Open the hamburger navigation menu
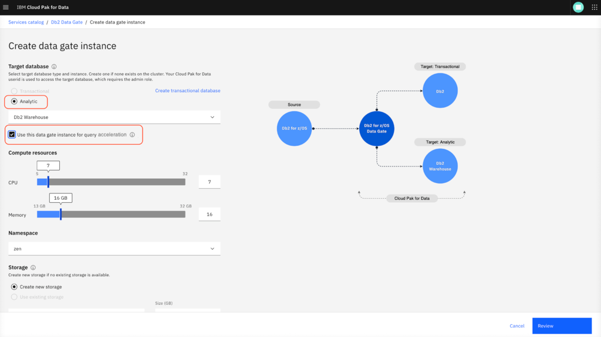Image resolution: width=601 pixels, height=337 pixels. [x=6, y=7]
